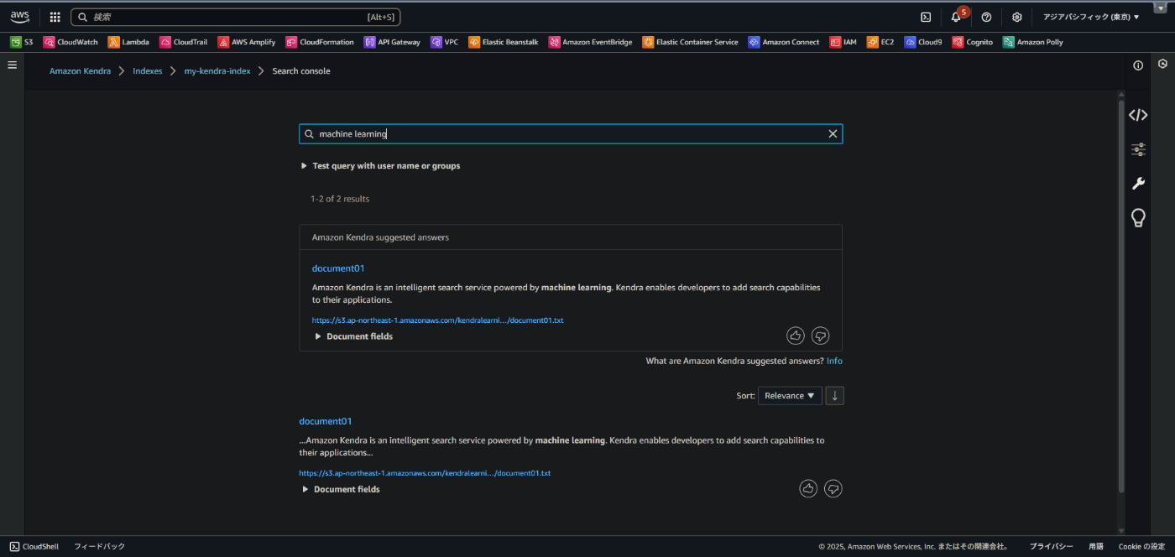This screenshot has height=557, width=1175.
Task: Open the Lambda bookmark
Action: [x=128, y=42]
